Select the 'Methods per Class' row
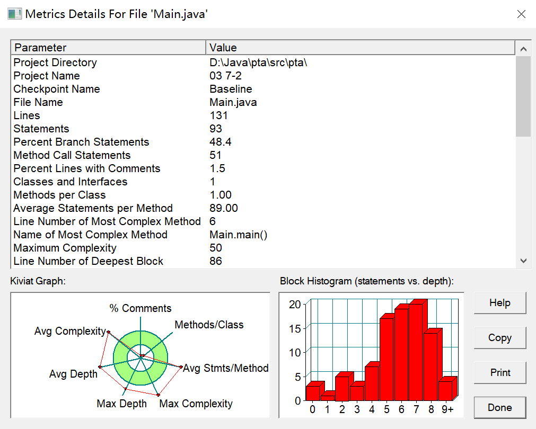 coord(263,195)
